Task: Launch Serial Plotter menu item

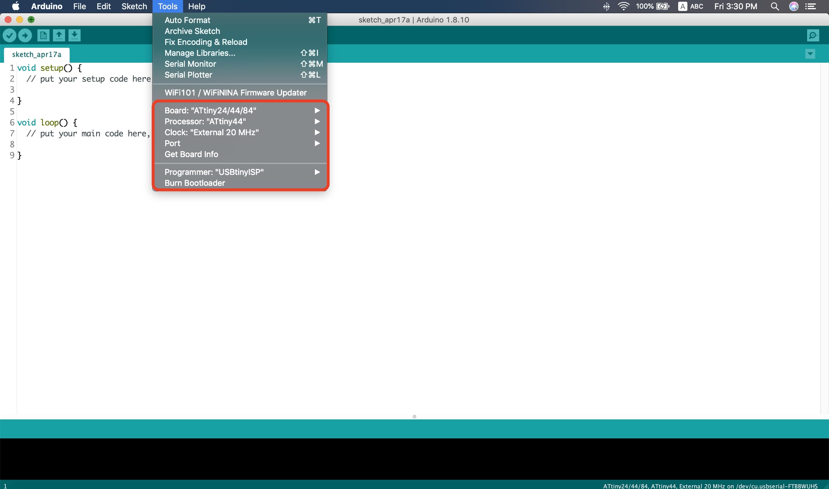Action: pos(240,75)
